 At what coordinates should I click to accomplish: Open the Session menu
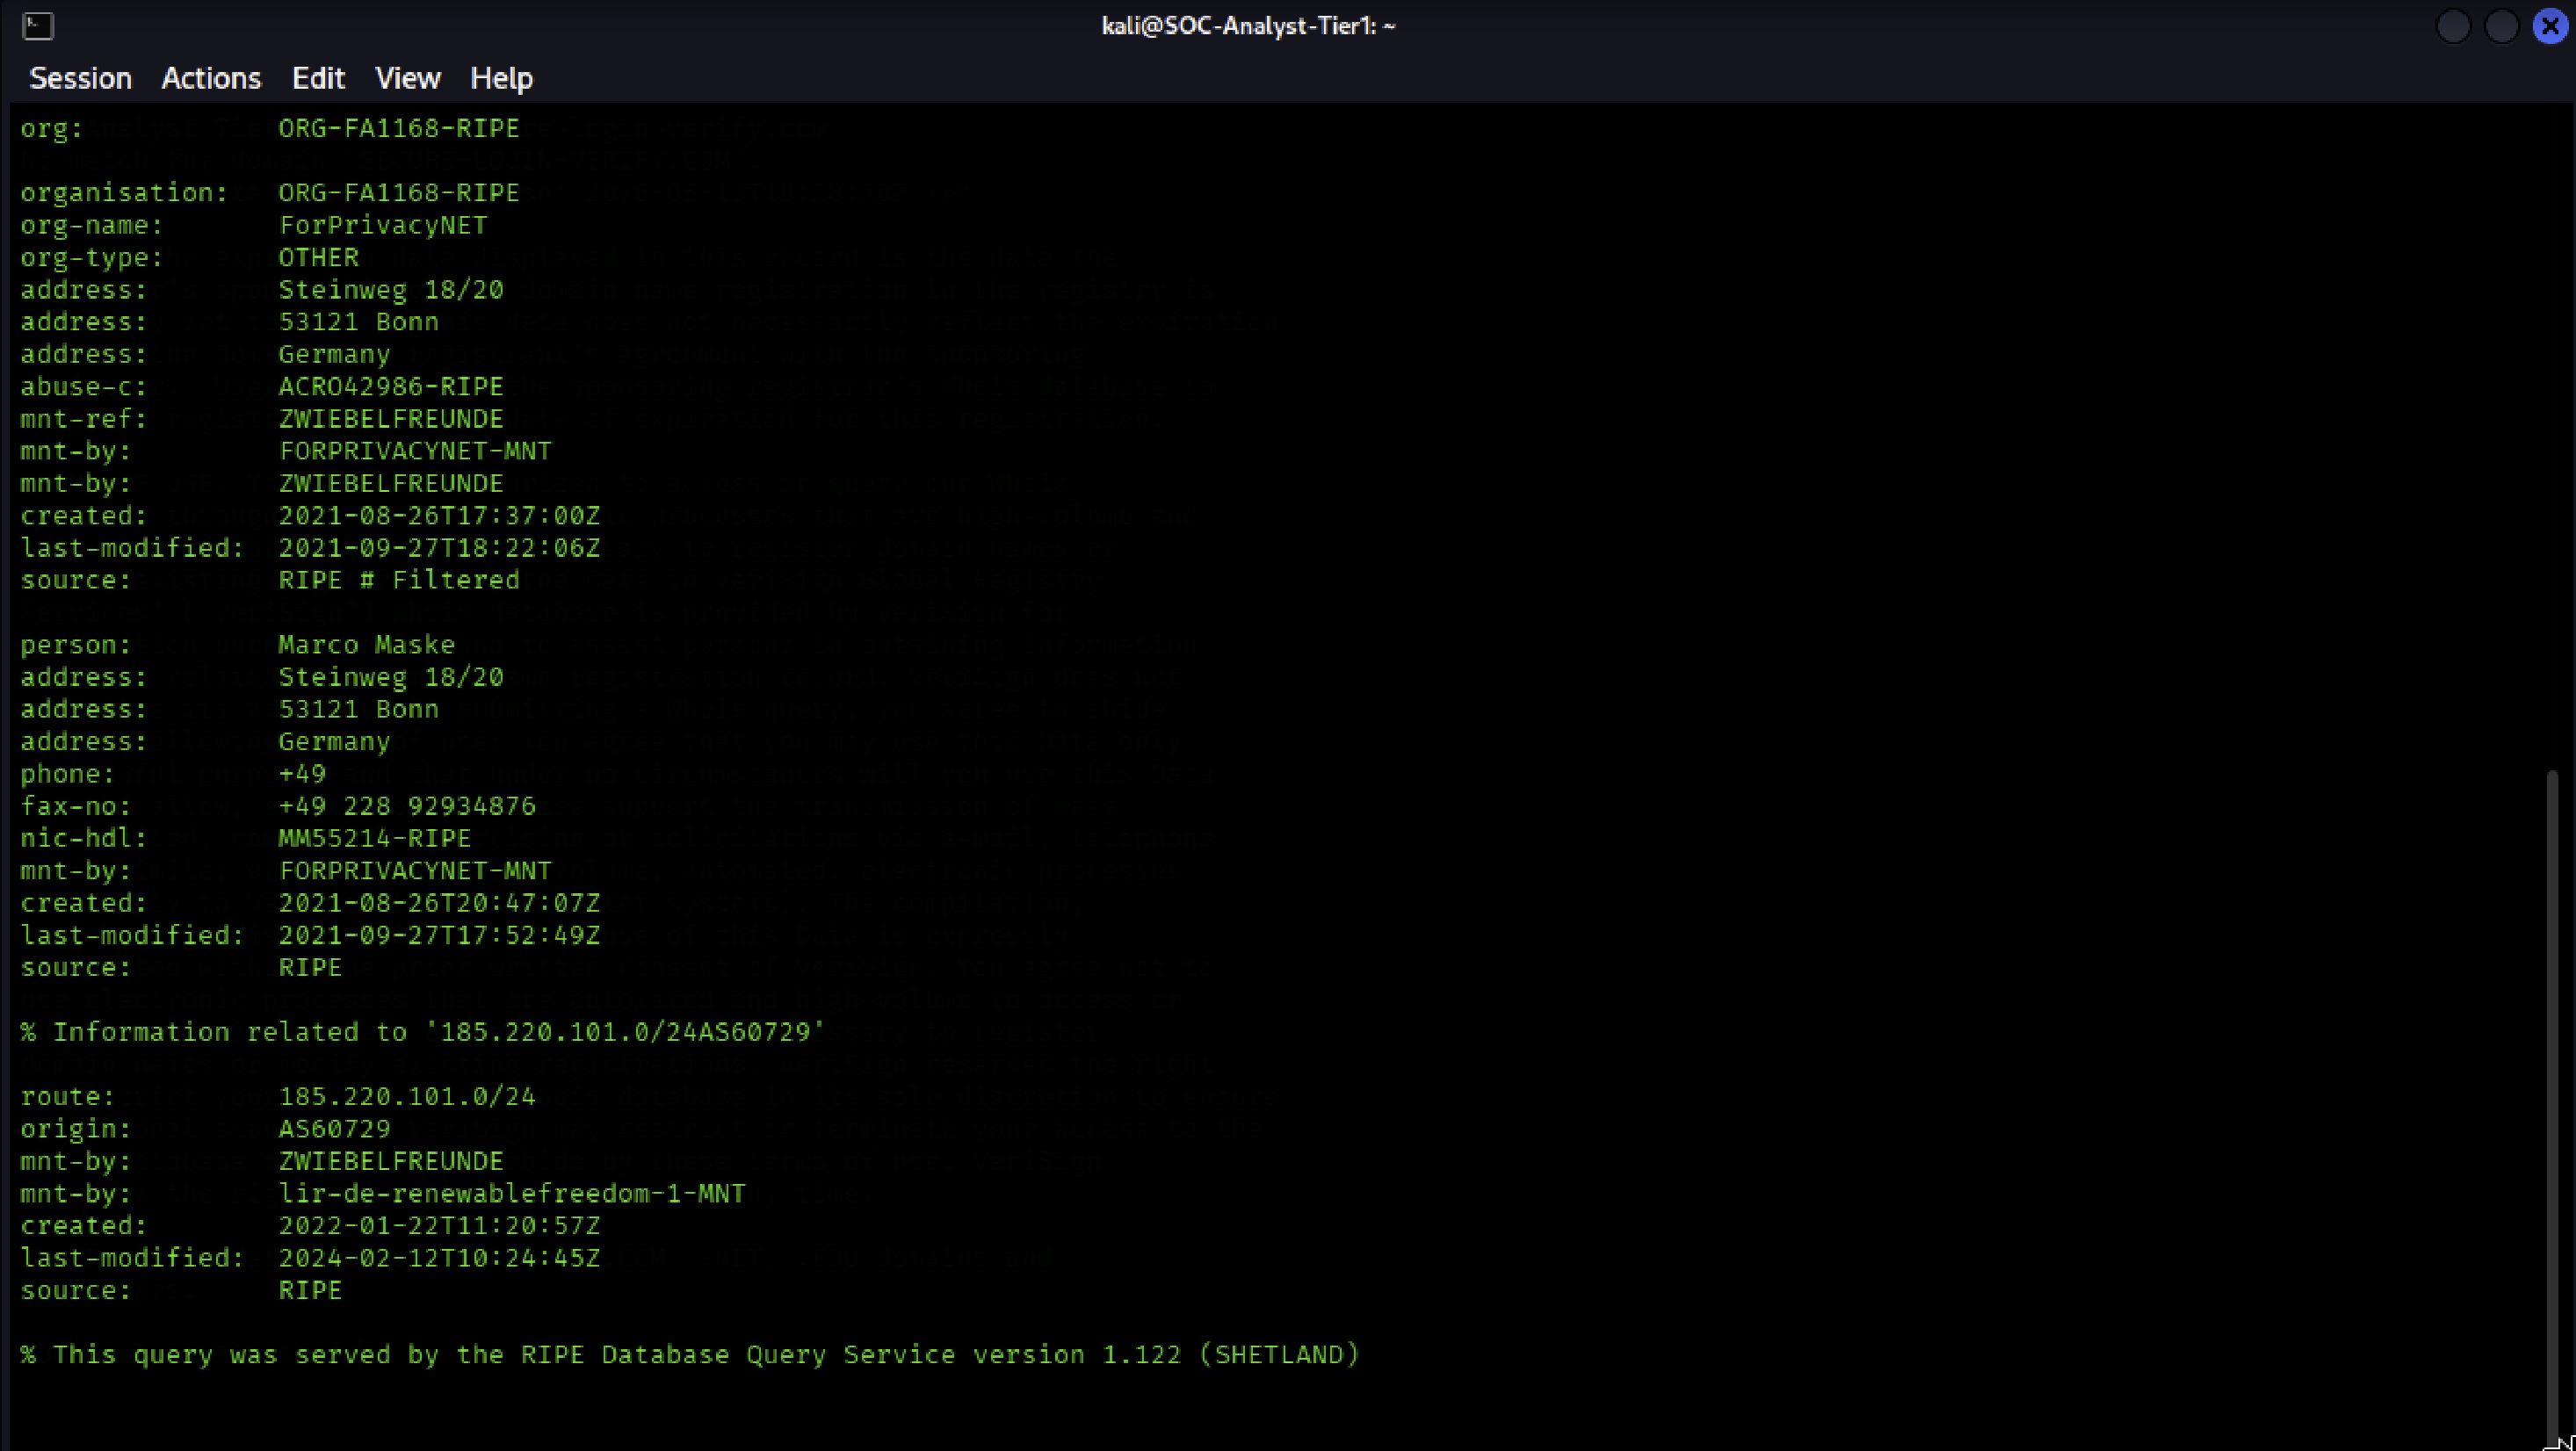[x=81, y=78]
